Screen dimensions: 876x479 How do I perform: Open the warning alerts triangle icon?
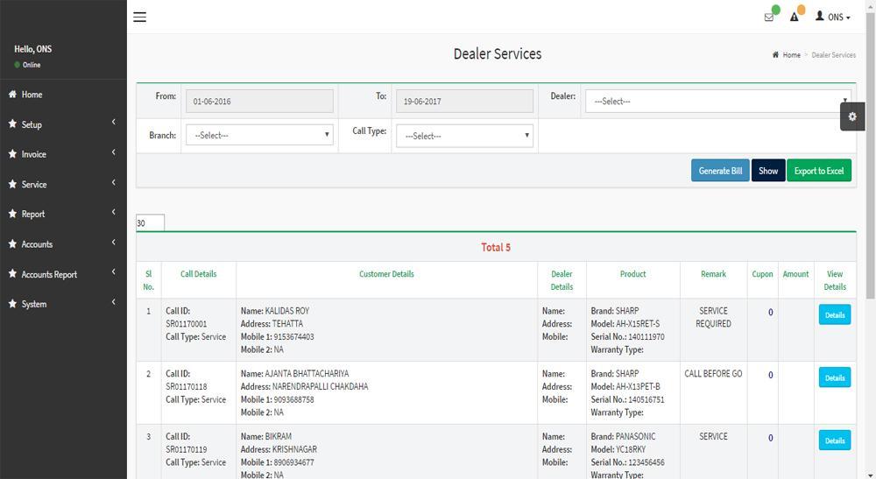794,18
